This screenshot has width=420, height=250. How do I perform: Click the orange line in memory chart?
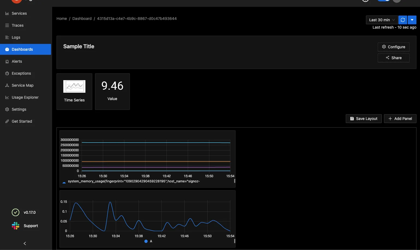coord(156,161)
